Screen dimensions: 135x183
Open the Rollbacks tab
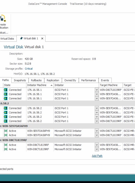click(x=36, y=80)
